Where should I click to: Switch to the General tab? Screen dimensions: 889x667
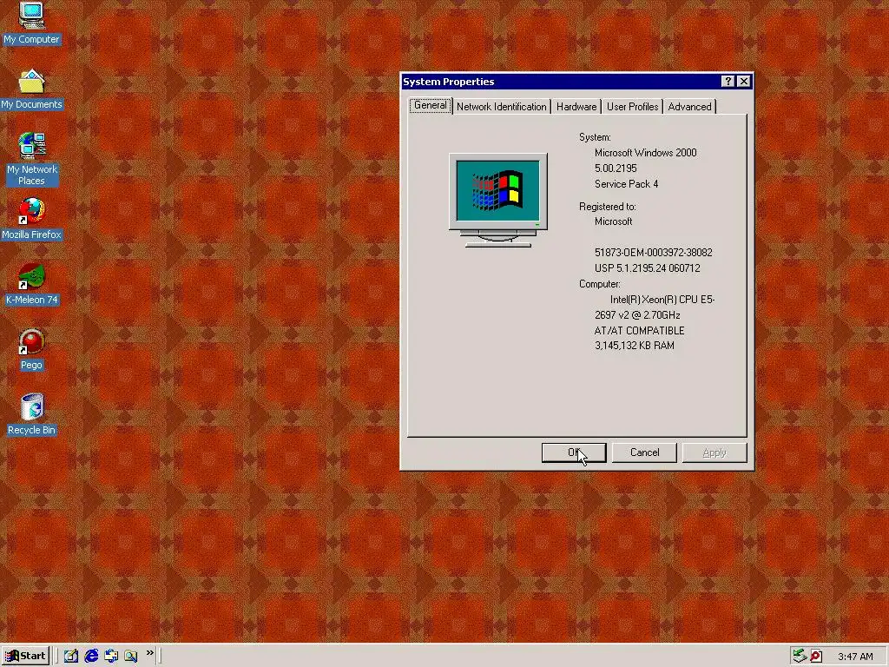[431, 105]
